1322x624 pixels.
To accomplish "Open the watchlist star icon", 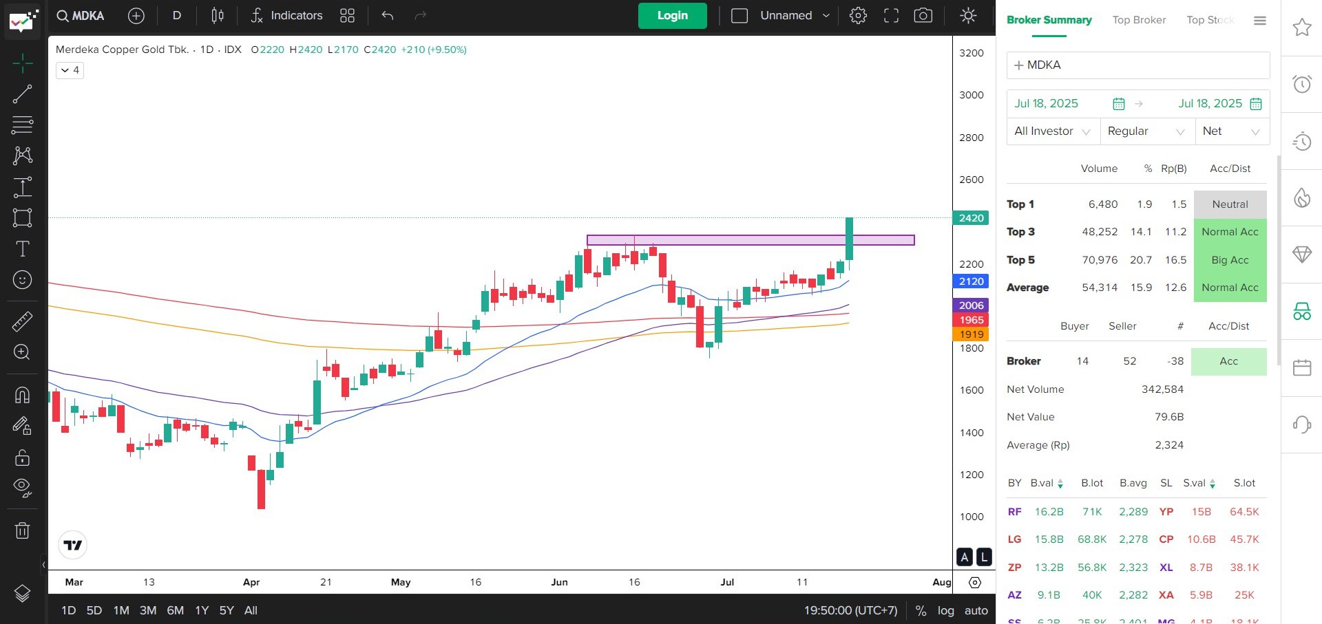I will (1301, 28).
